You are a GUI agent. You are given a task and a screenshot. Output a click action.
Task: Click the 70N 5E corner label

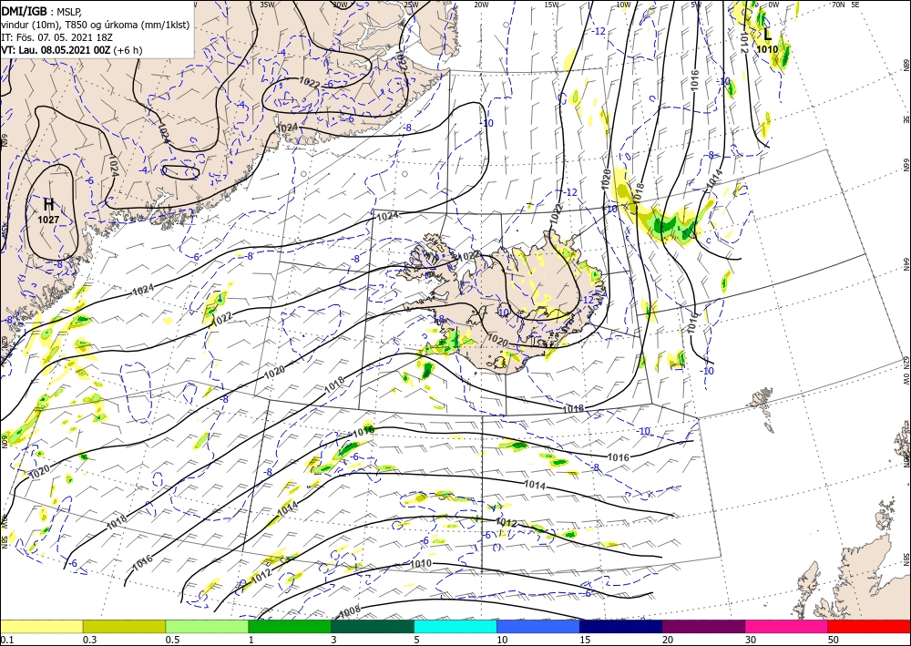pos(845,5)
